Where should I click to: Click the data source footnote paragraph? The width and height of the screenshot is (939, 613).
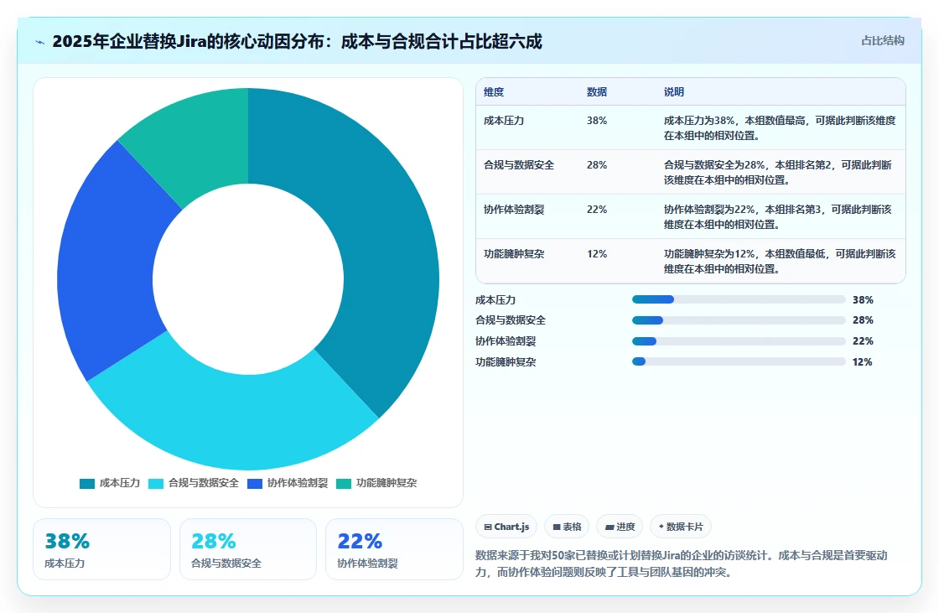point(682,564)
